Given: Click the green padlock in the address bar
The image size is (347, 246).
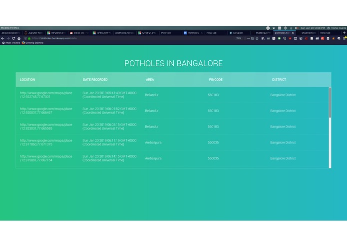Looking at the screenshot, I should click(29, 38).
